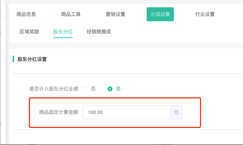
Task: Click the 元 unit suffix box
Action: click(176, 112)
